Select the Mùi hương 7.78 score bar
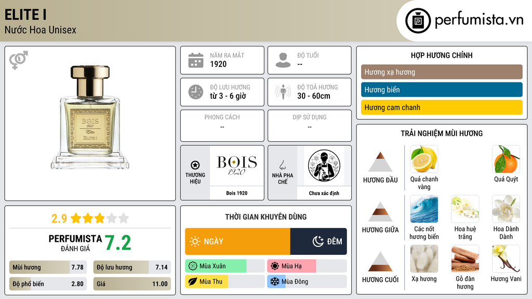Image resolution: width=532 pixels, height=299 pixels. (x=48, y=267)
